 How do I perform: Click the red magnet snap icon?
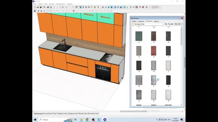point(140,7)
